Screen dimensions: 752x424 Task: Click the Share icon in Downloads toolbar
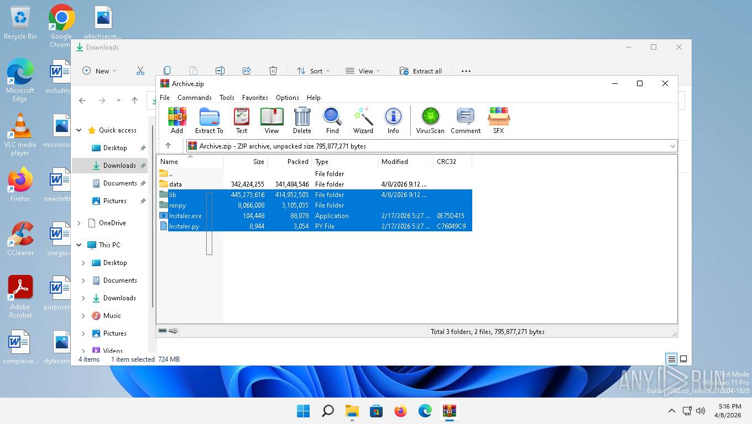(247, 71)
